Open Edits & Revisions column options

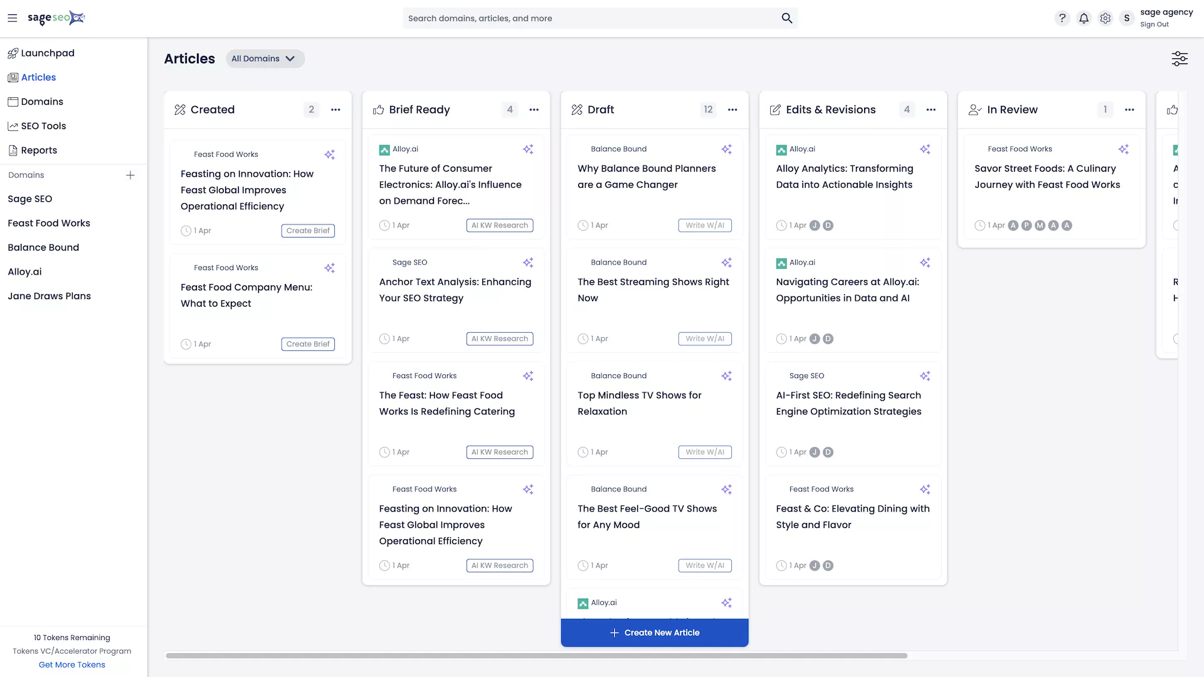point(931,110)
